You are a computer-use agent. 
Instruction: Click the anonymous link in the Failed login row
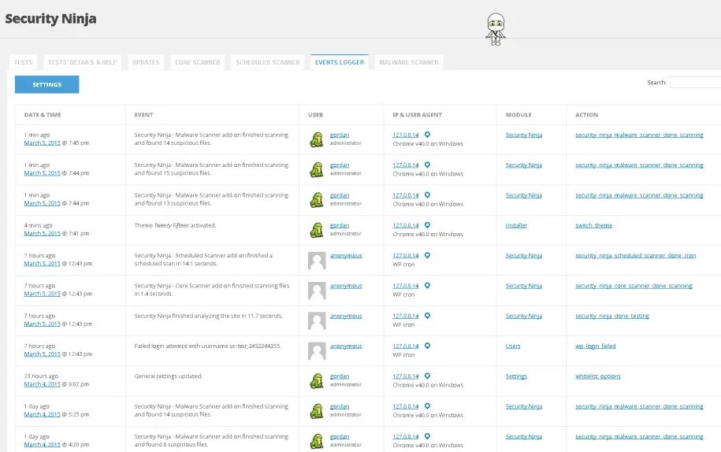[346, 346]
